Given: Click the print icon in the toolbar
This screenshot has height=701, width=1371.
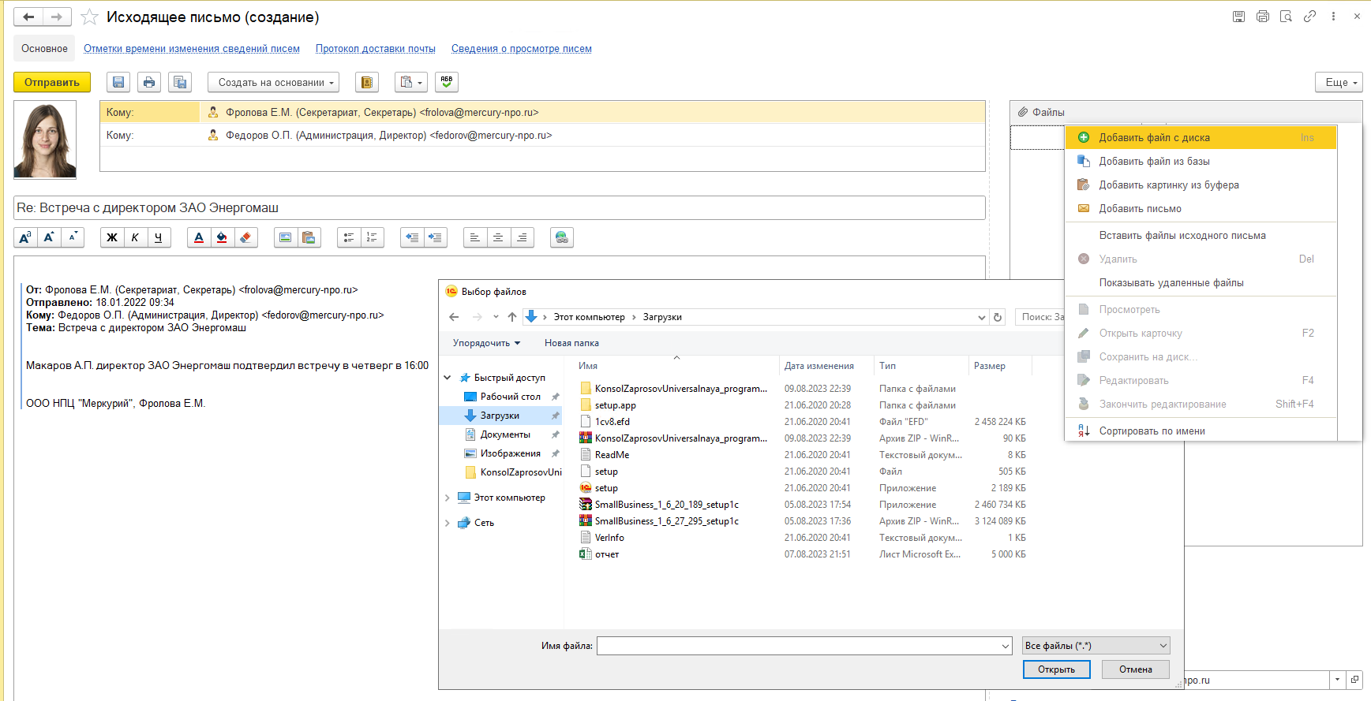Looking at the screenshot, I should 149,82.
